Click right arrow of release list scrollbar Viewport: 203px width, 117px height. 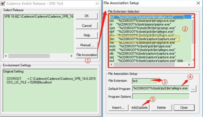pos(71,56)
